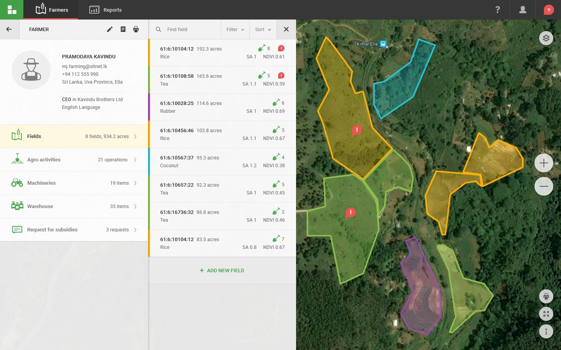561x350 pixels.
Task: Open the farmer document notes icon
Action: coord(123,29)
